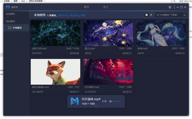Click the blue M logo at top left
The height and width of the screenshot is (119, 192).
8,7
